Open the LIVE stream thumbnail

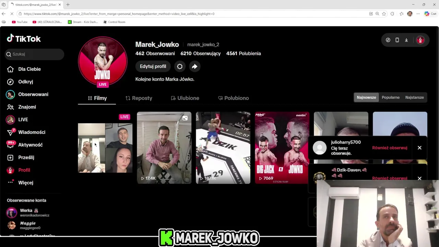(x=105, y=148)
